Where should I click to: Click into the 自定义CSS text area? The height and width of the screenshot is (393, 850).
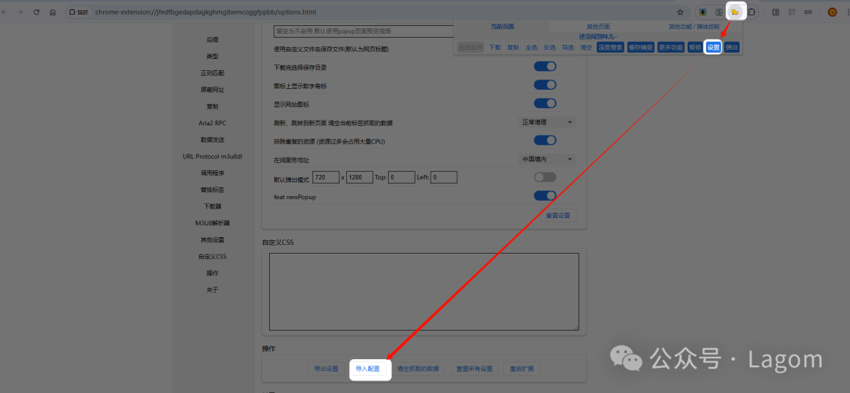(x=424, y=291)
